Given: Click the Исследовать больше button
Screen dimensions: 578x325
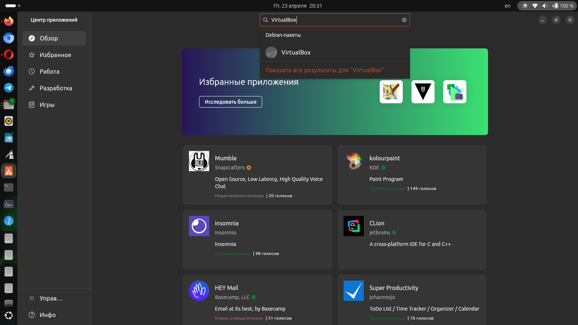Looking at the screenshot, I should (x=230, y=102).
